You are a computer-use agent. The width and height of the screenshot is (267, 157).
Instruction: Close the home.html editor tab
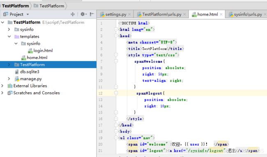(221, 14)
